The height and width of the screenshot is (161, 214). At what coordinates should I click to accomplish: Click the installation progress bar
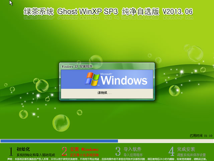tap(107, 141)
